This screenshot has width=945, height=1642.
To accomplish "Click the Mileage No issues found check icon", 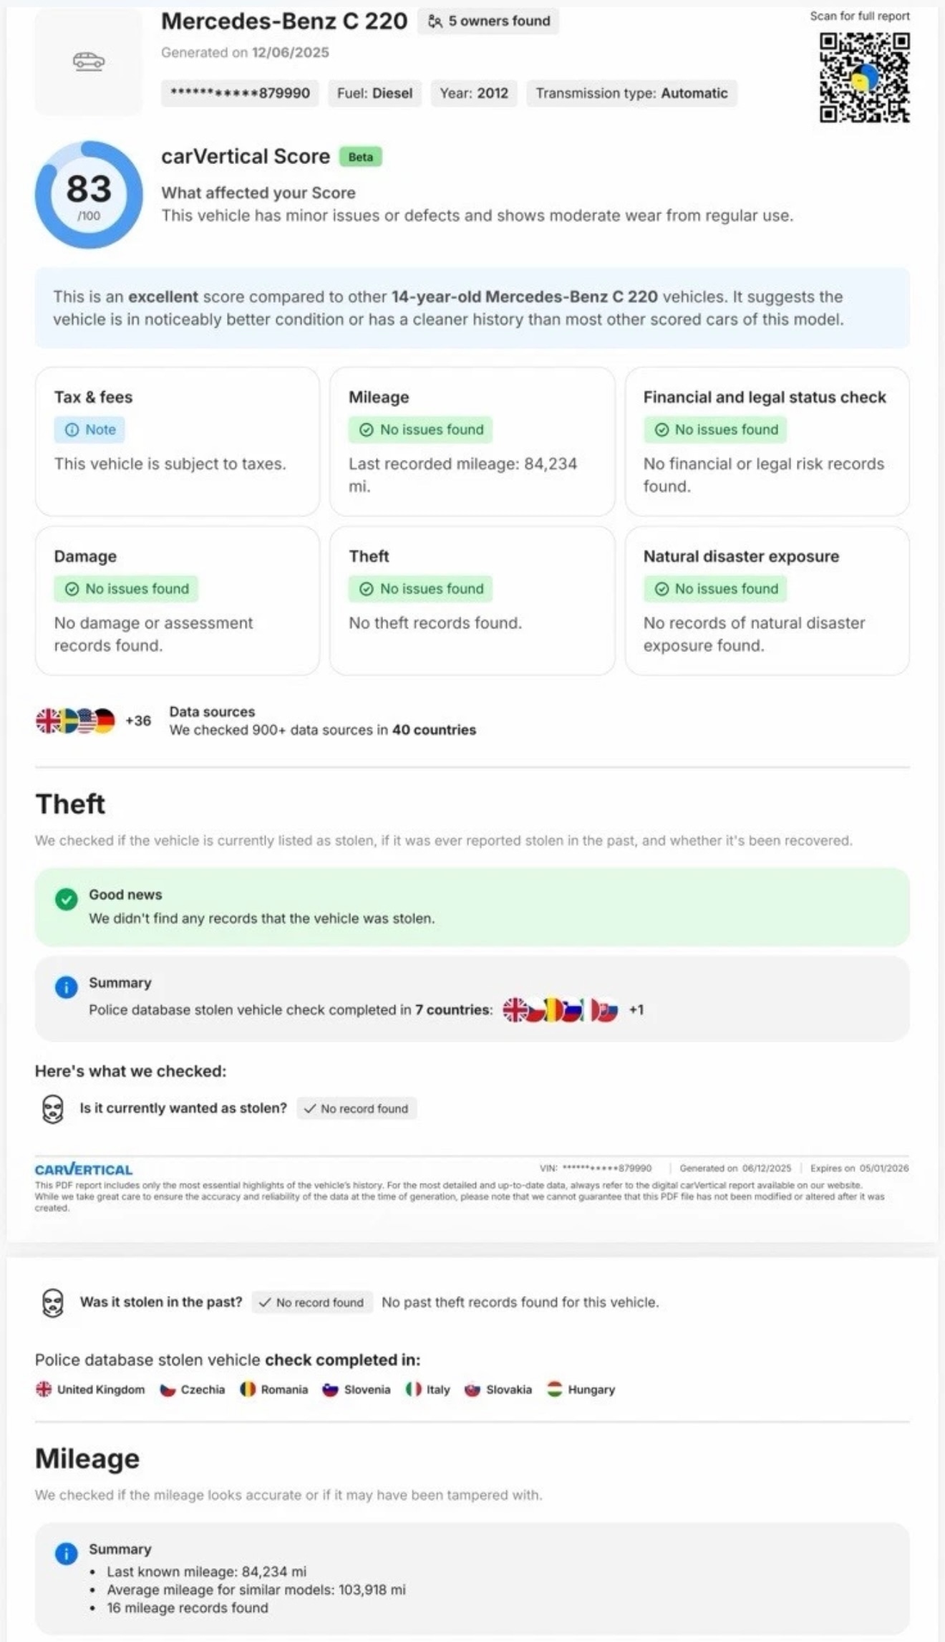I will [x=367, y=430].
